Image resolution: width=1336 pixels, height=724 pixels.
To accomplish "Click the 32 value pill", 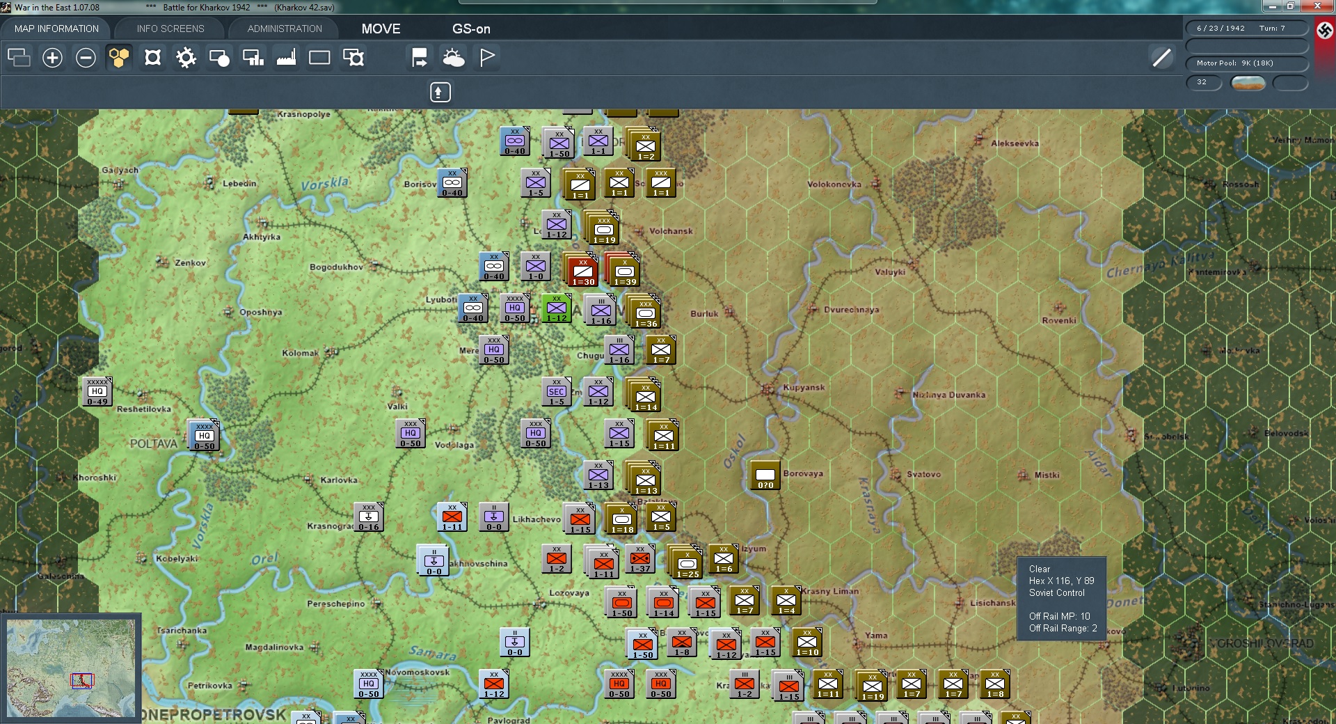I will (x=1204, y=82).
